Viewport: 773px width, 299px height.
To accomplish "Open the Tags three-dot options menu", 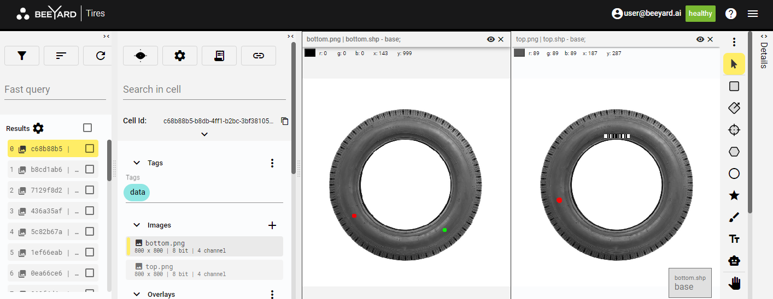I will [272, 163].
